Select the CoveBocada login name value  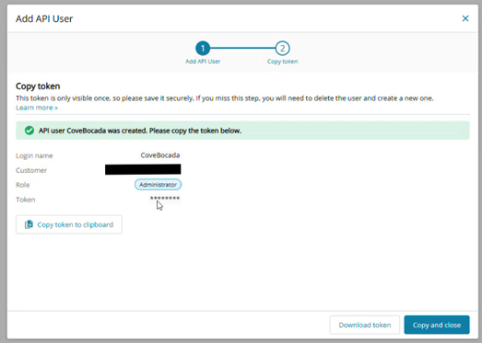coord(160,155)
